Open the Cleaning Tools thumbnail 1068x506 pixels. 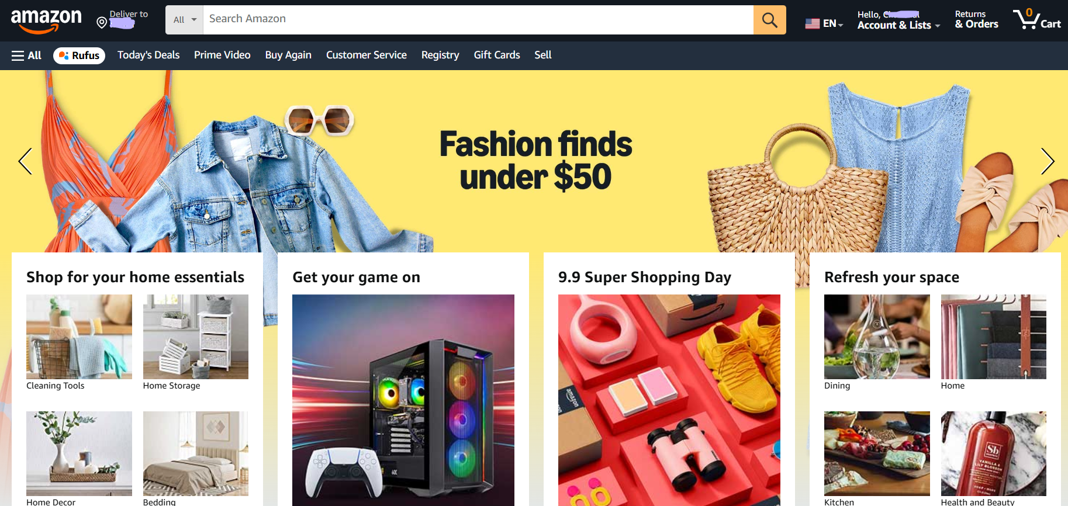coord(79,337)
